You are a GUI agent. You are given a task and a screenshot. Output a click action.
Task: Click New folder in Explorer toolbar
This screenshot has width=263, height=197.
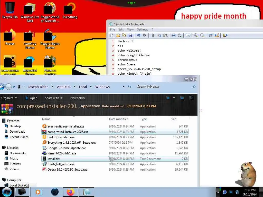click(78, 98)
